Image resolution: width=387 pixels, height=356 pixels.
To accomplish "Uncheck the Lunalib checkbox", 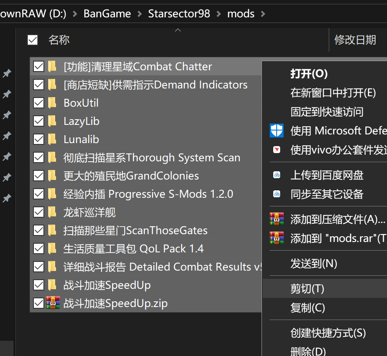I will (38, 139).
